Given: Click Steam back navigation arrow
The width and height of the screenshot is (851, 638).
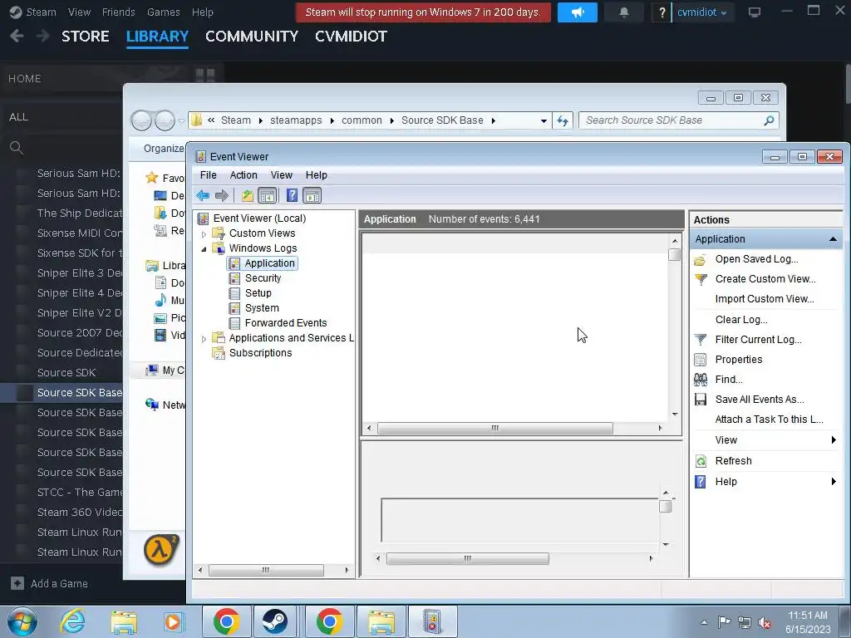Looking at the screenshot, I should [x=17, y=37].
